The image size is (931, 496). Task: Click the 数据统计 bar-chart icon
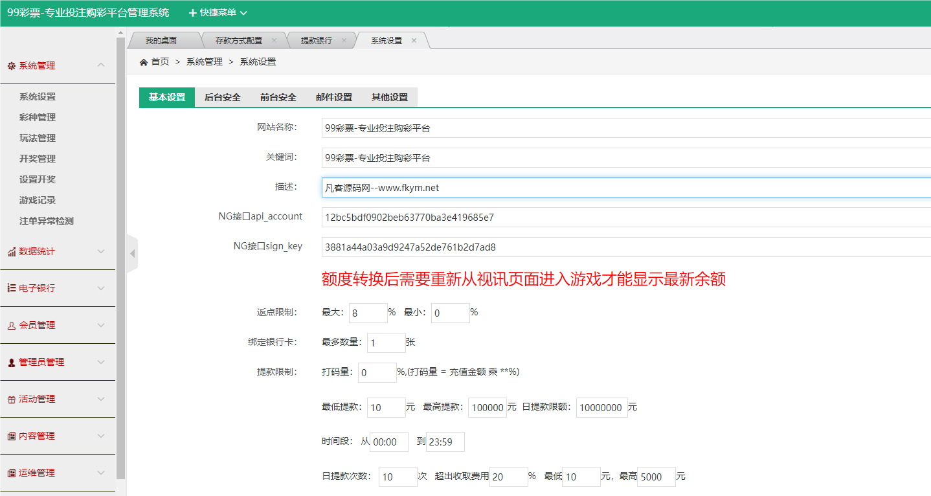[11, 252]
